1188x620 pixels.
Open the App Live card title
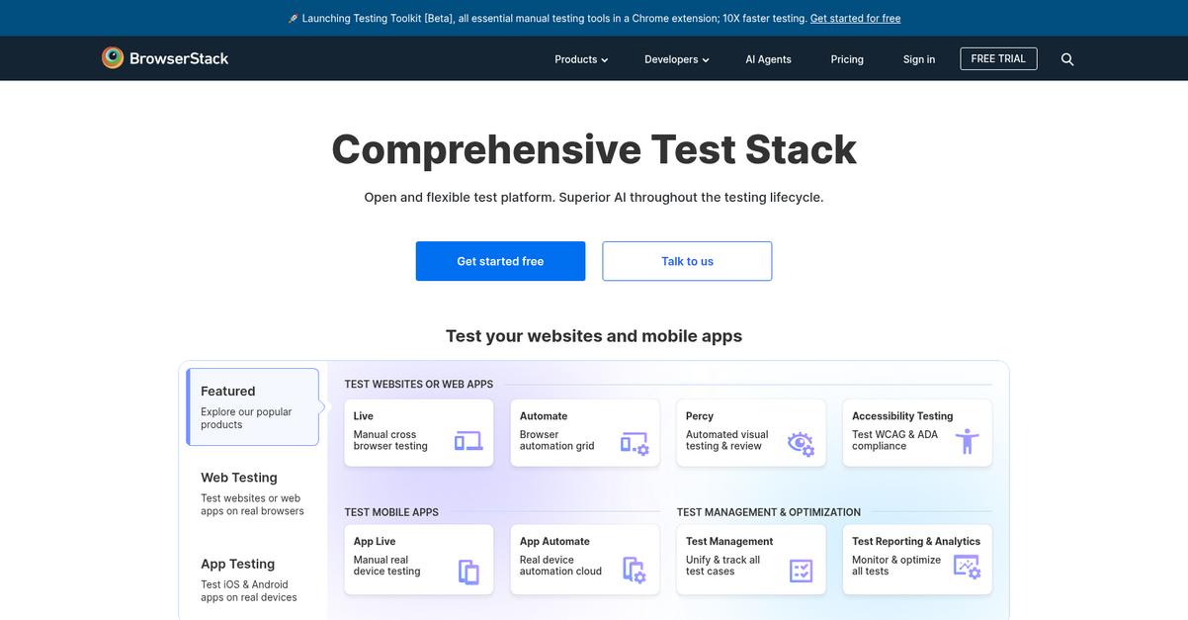[375, 541]
